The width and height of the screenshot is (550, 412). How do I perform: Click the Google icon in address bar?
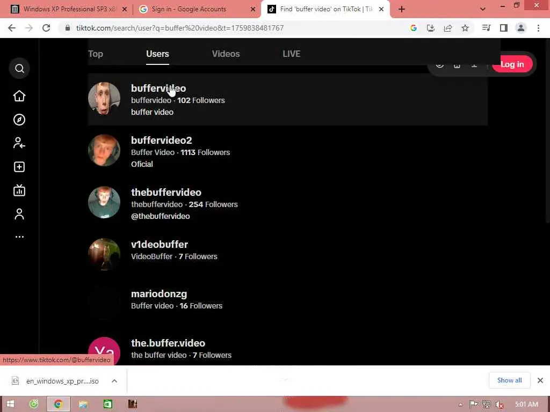[413, 28]
